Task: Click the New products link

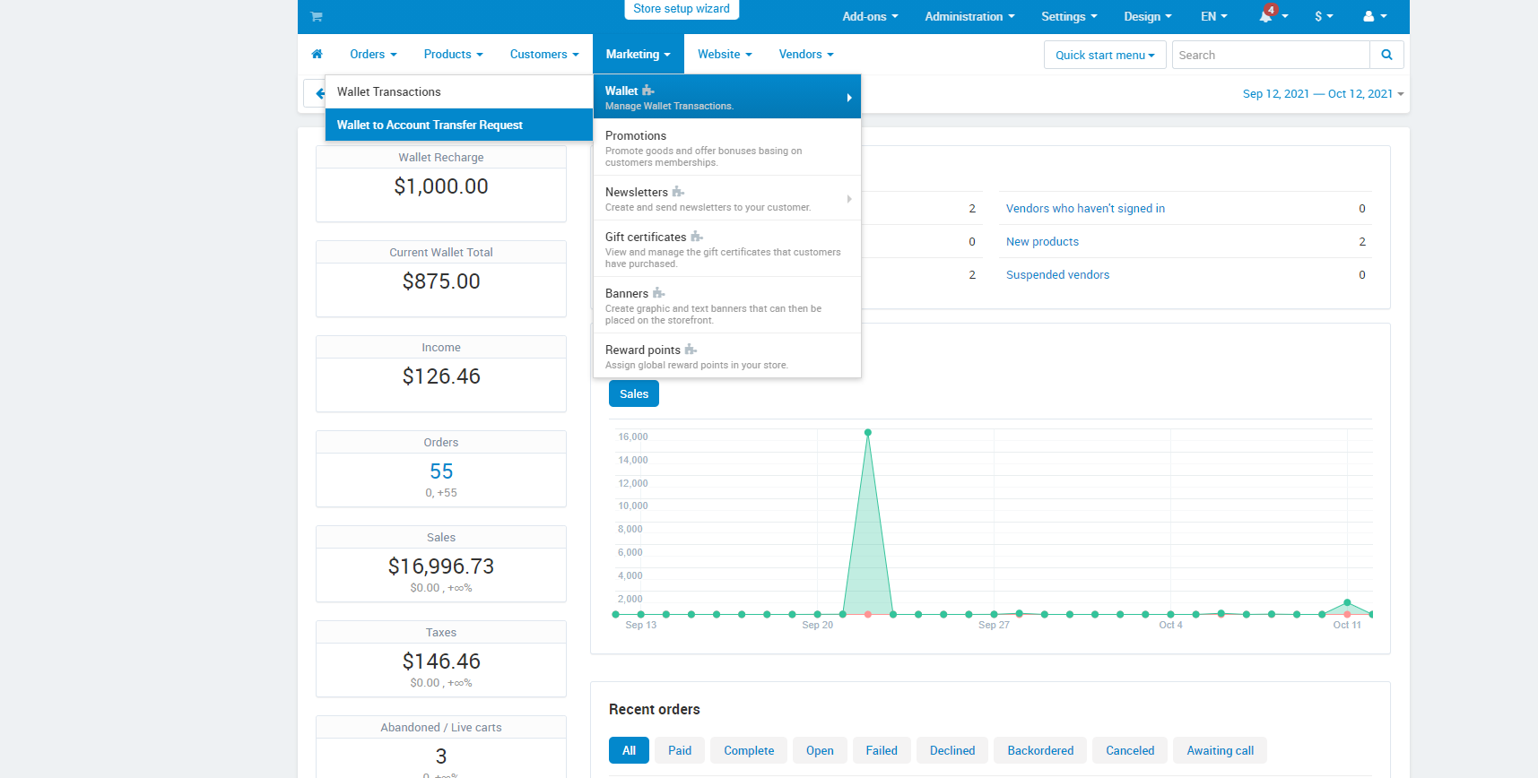Action: [x=1042, y=241]
